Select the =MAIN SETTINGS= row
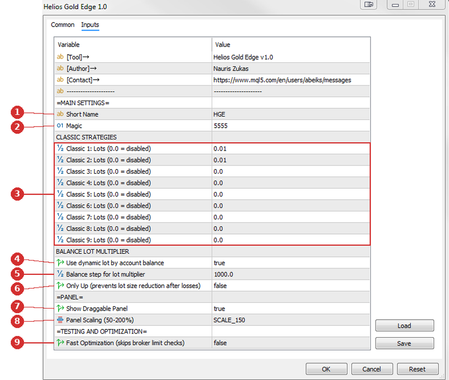Screen dimensions: 449x380 [212, 103]
